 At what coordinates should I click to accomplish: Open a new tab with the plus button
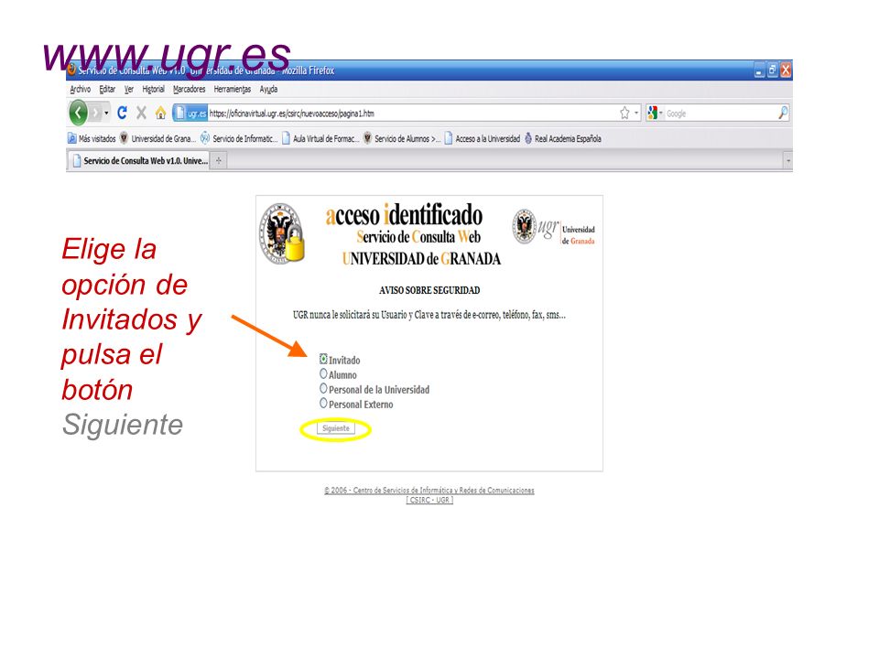(x=219, y=161)
